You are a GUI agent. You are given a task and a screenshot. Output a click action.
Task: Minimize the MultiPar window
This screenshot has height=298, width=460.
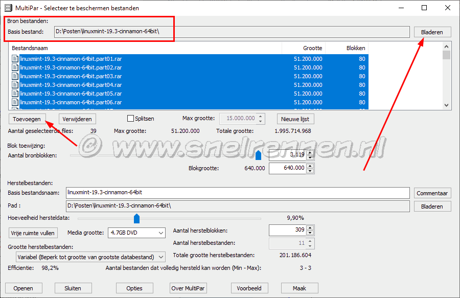(x=401, y=8)
